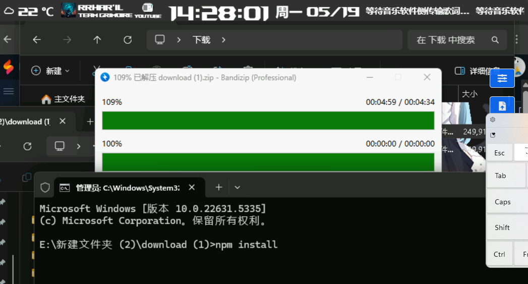Expand the 新建 (New) dropdown
The height and width of the screenshot is (284, 528).
click(50, 71)
